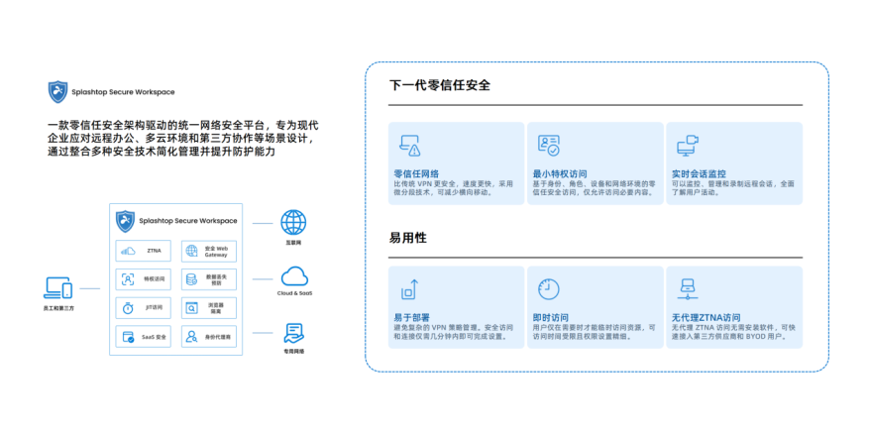Click the 专用网络 hand-document icon
The width and height of the screenshot is (869, 434).
pyautogui.click(x=293, y=334)
